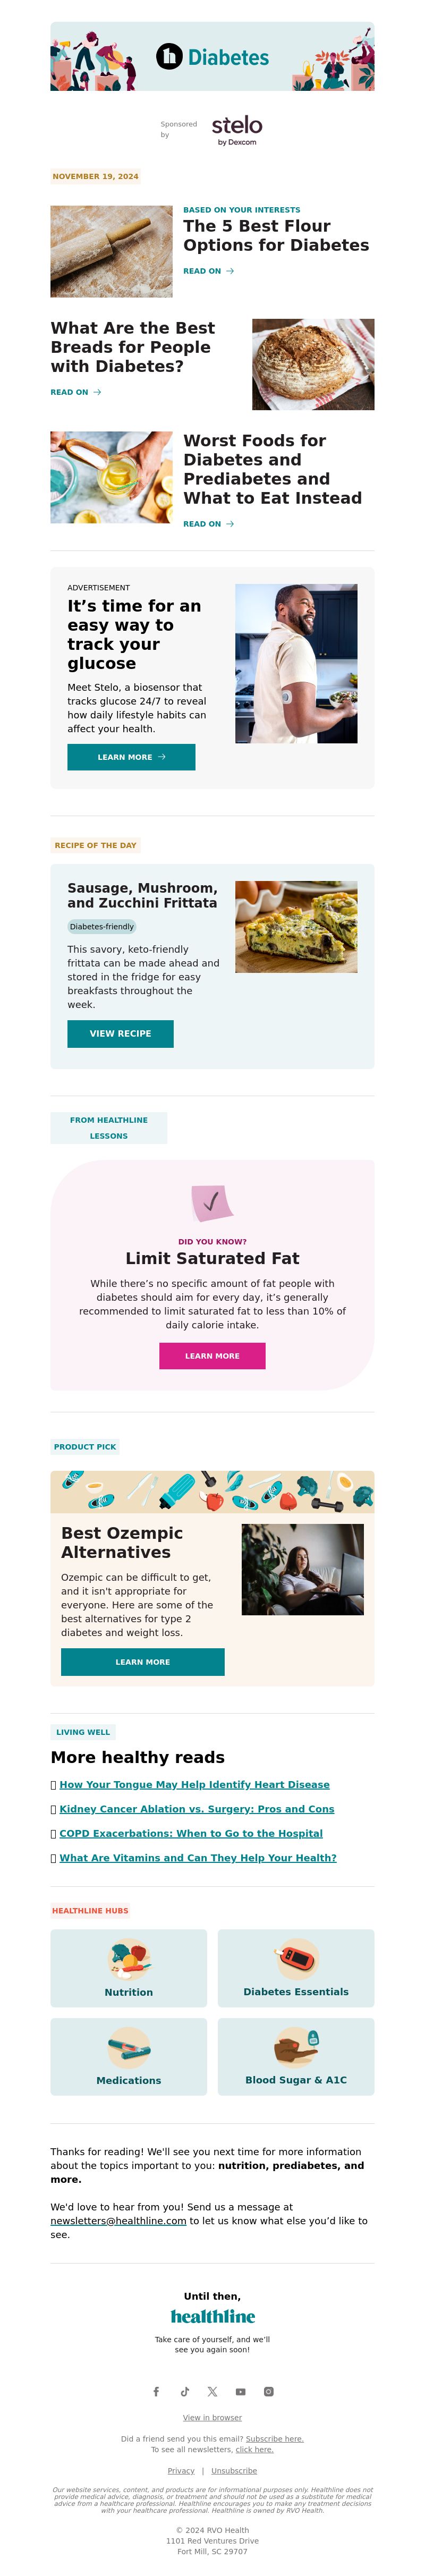Screen dimensions: 425x2576
Task: Open the Blood Sugar & A1C hub
Action: click(296, 2056)
